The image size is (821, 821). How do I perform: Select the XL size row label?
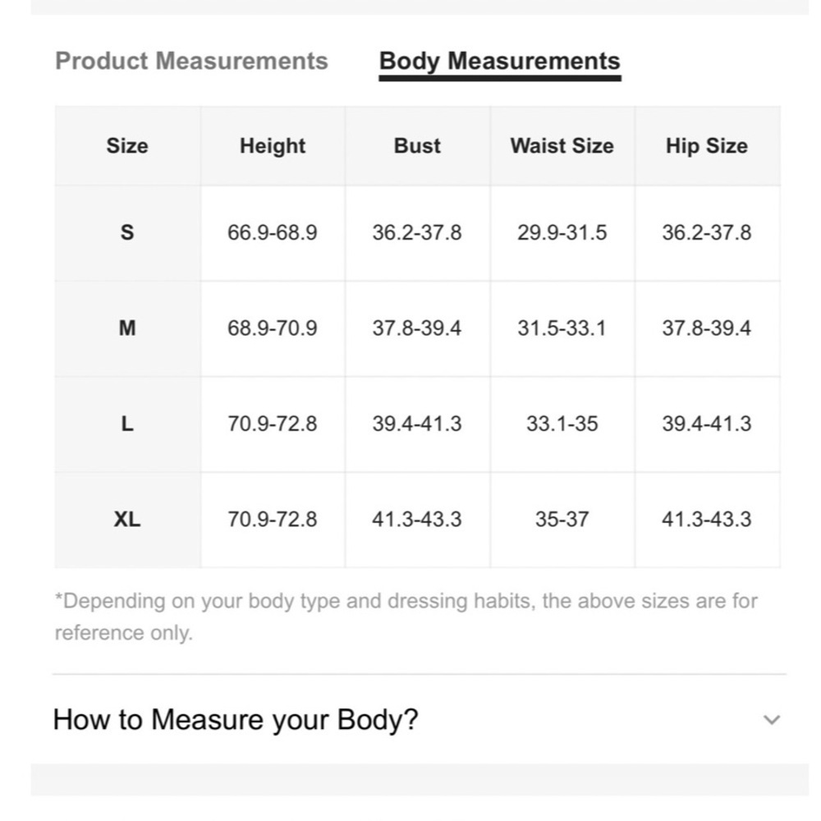click(127, 520)
